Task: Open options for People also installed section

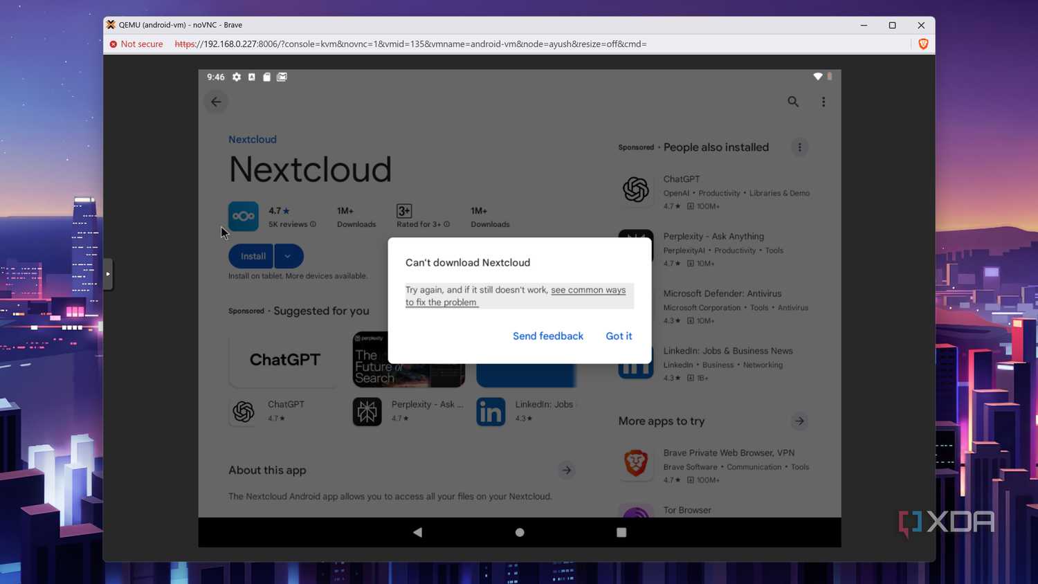Action: [x=799, y=147]
